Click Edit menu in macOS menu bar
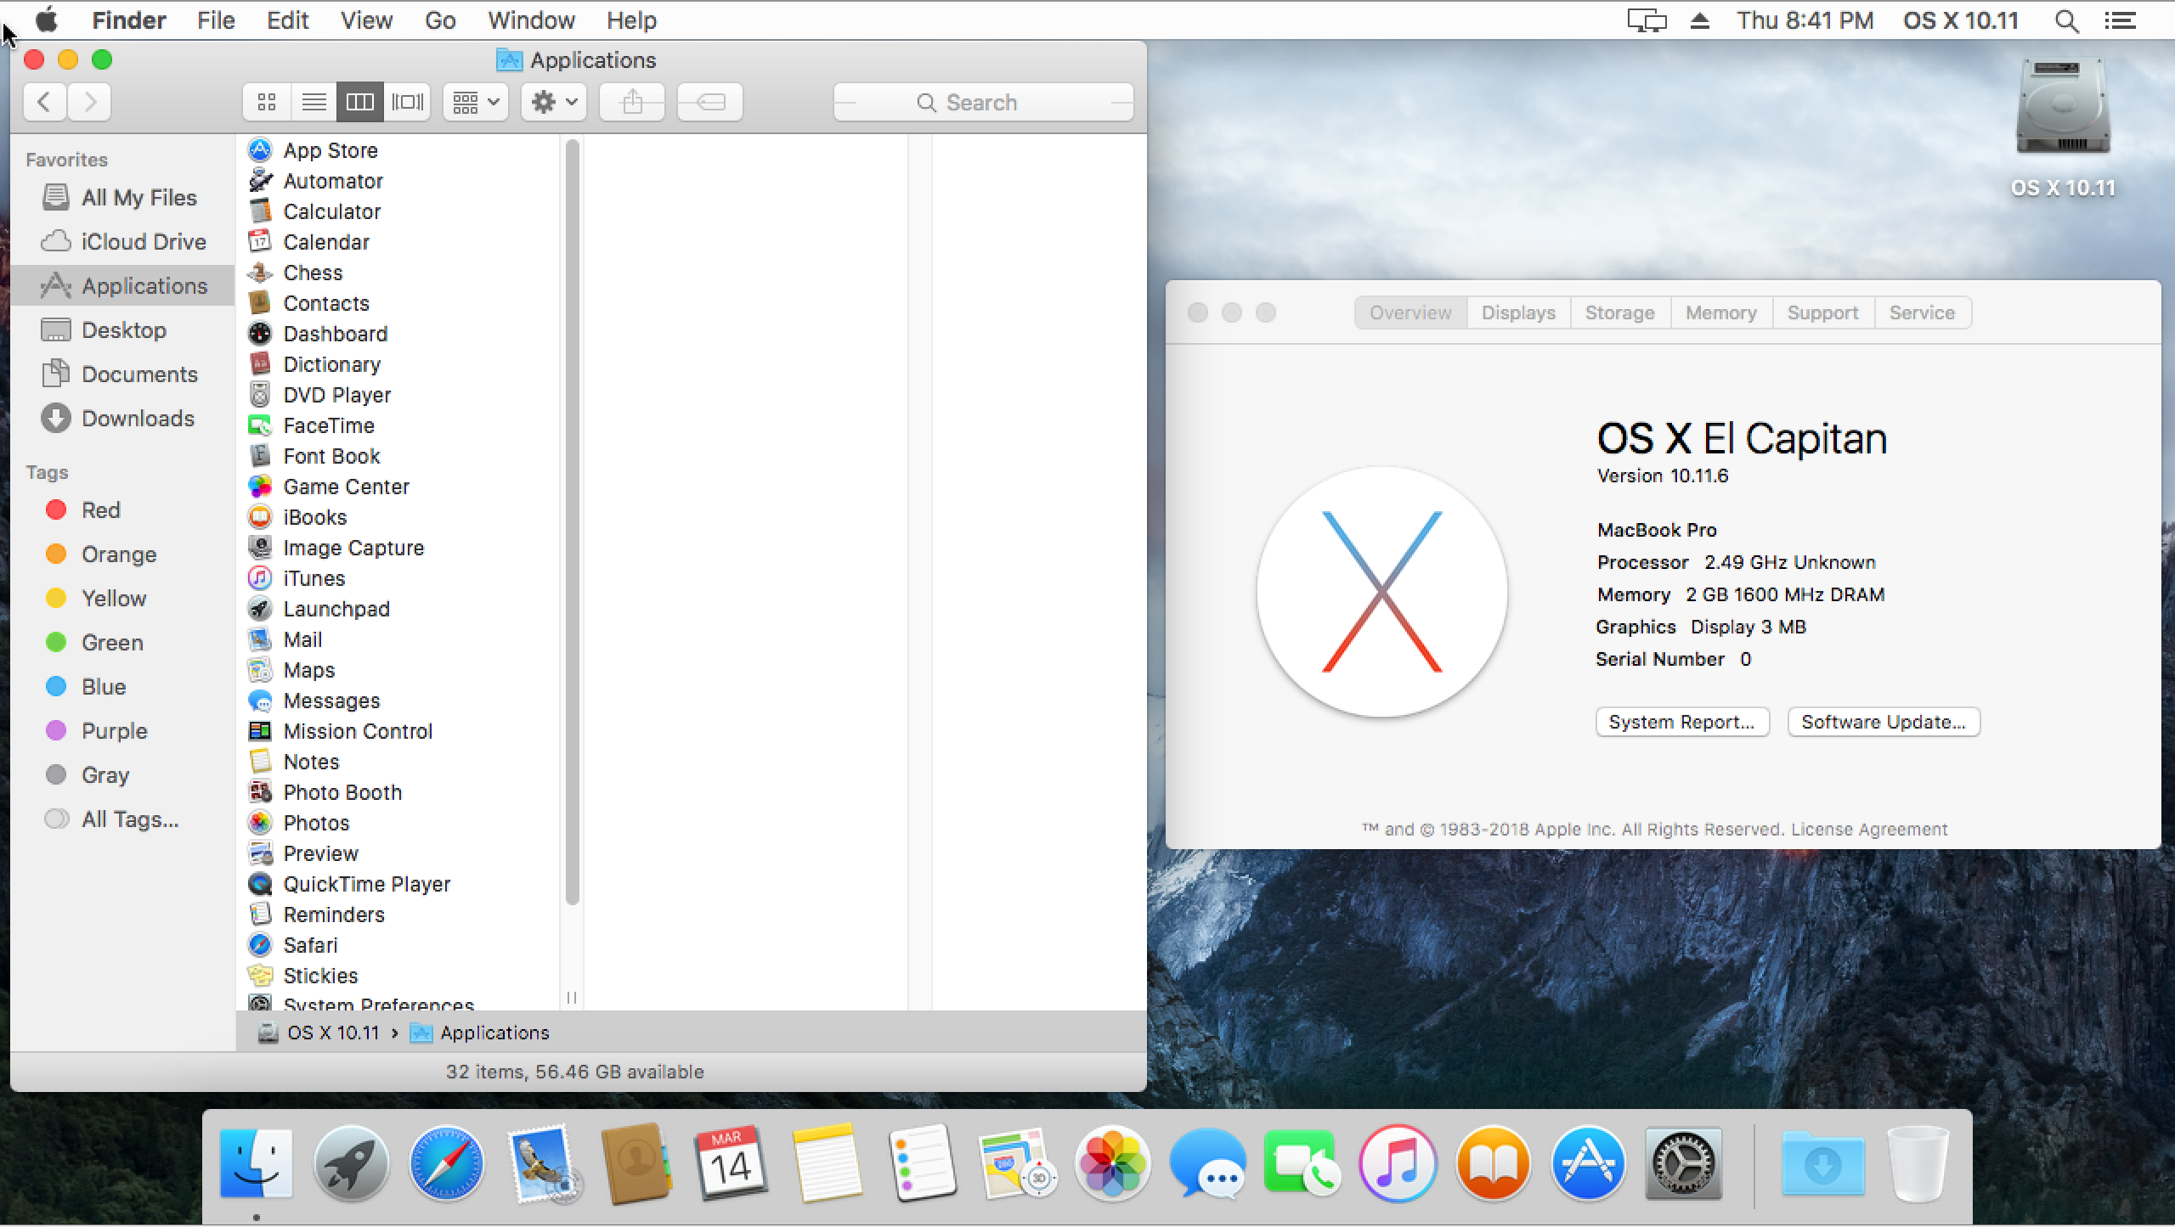The height and width of the screenshot is (1227, 2175). click(x=285, y=20)
